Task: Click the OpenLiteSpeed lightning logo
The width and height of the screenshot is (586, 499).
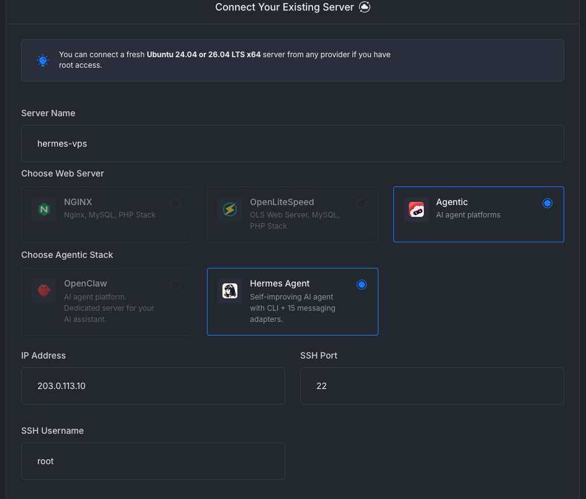Action: pyautogui.click(x=230, y=209)
